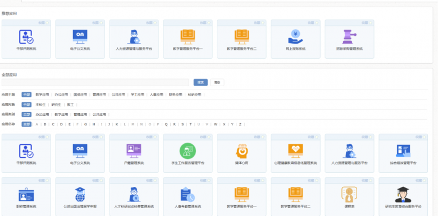Filter 应用对象 by 教工
This screenshot has height=216, width=438.
(70, 105)
